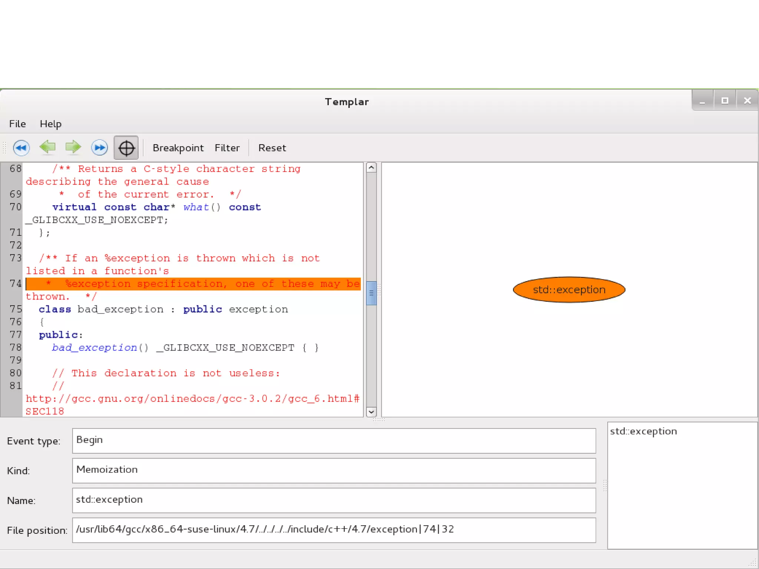
Task: Click the Event type field showing Begin
Action: coord(334,440)
